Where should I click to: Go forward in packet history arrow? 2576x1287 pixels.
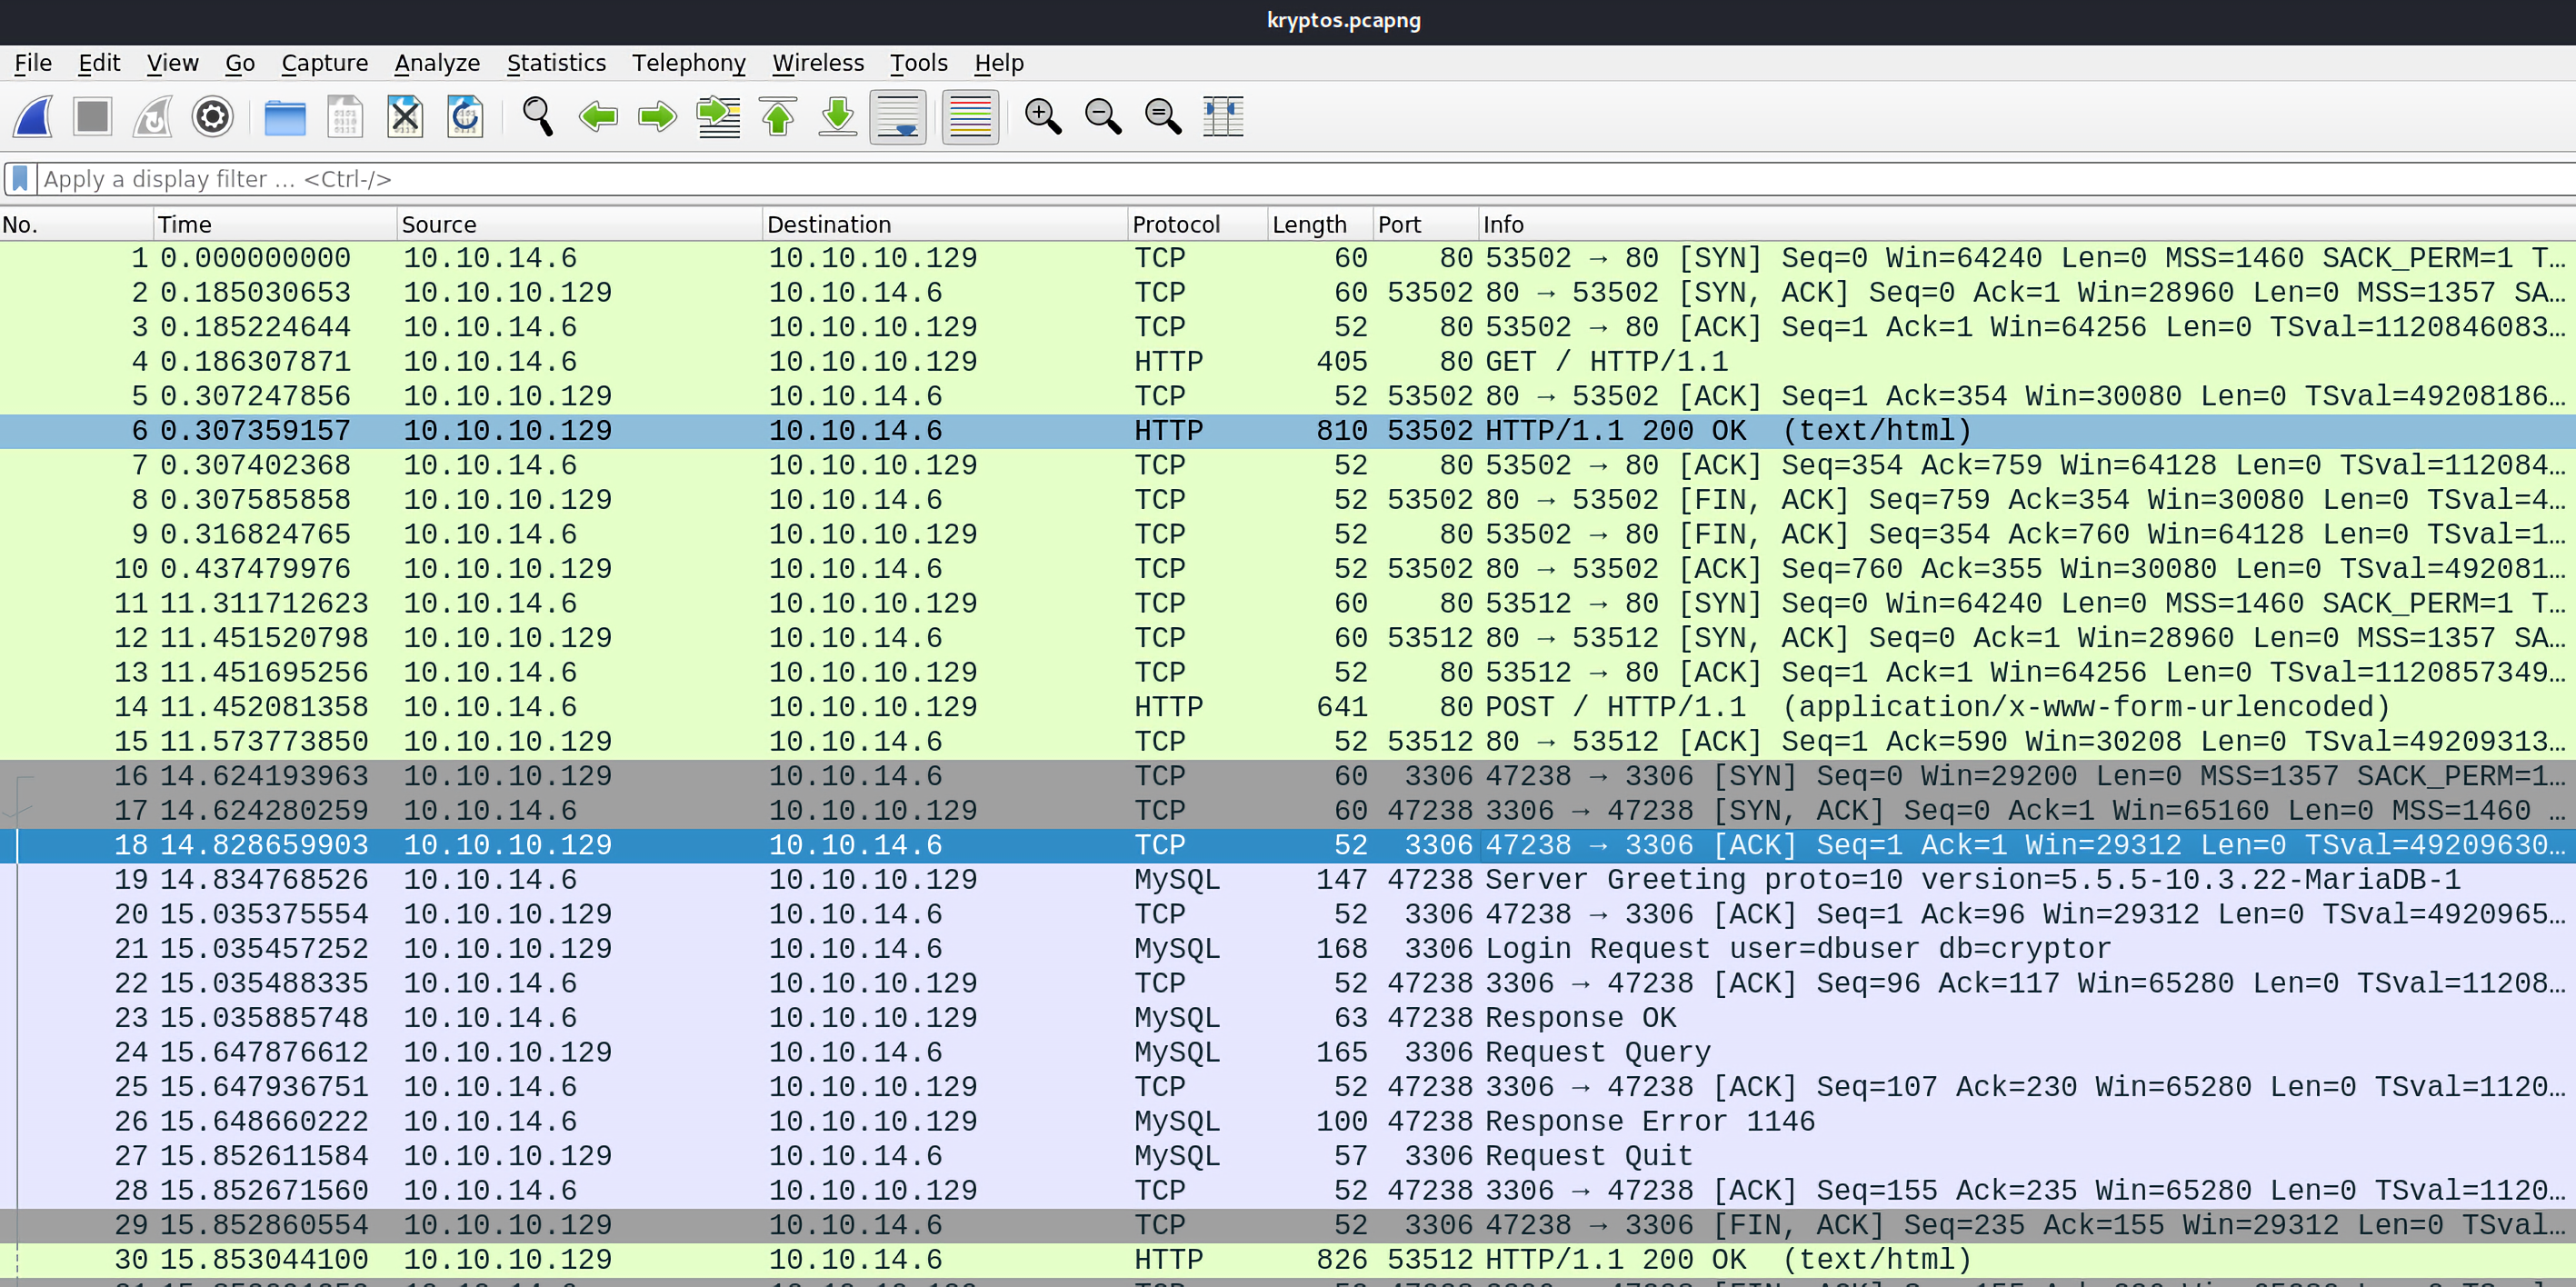pos(658,117)
